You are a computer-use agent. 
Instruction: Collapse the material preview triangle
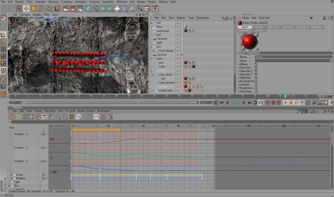[x=239, y=33]
